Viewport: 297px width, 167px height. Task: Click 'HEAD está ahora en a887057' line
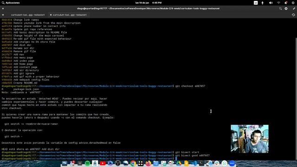pyautogui.click(x=31, y=149)
